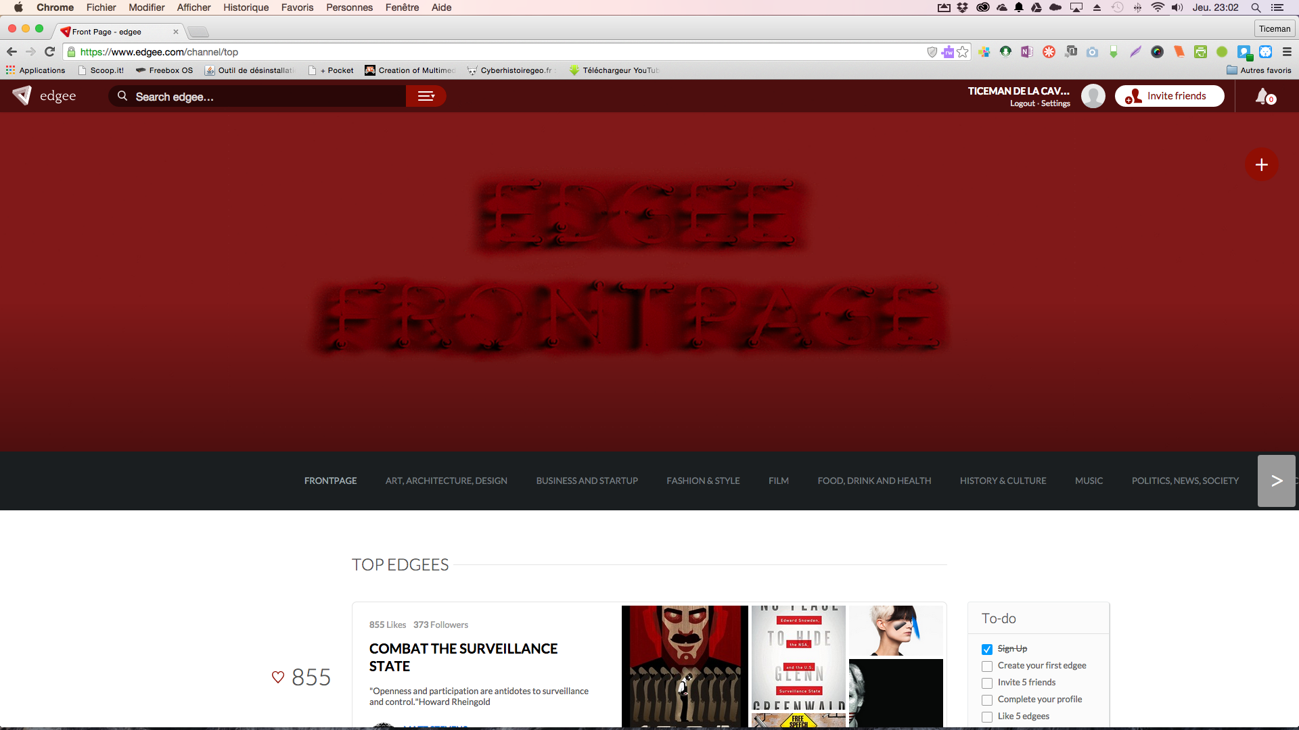Click the user profile avatar icon

tap(1092, 96)
